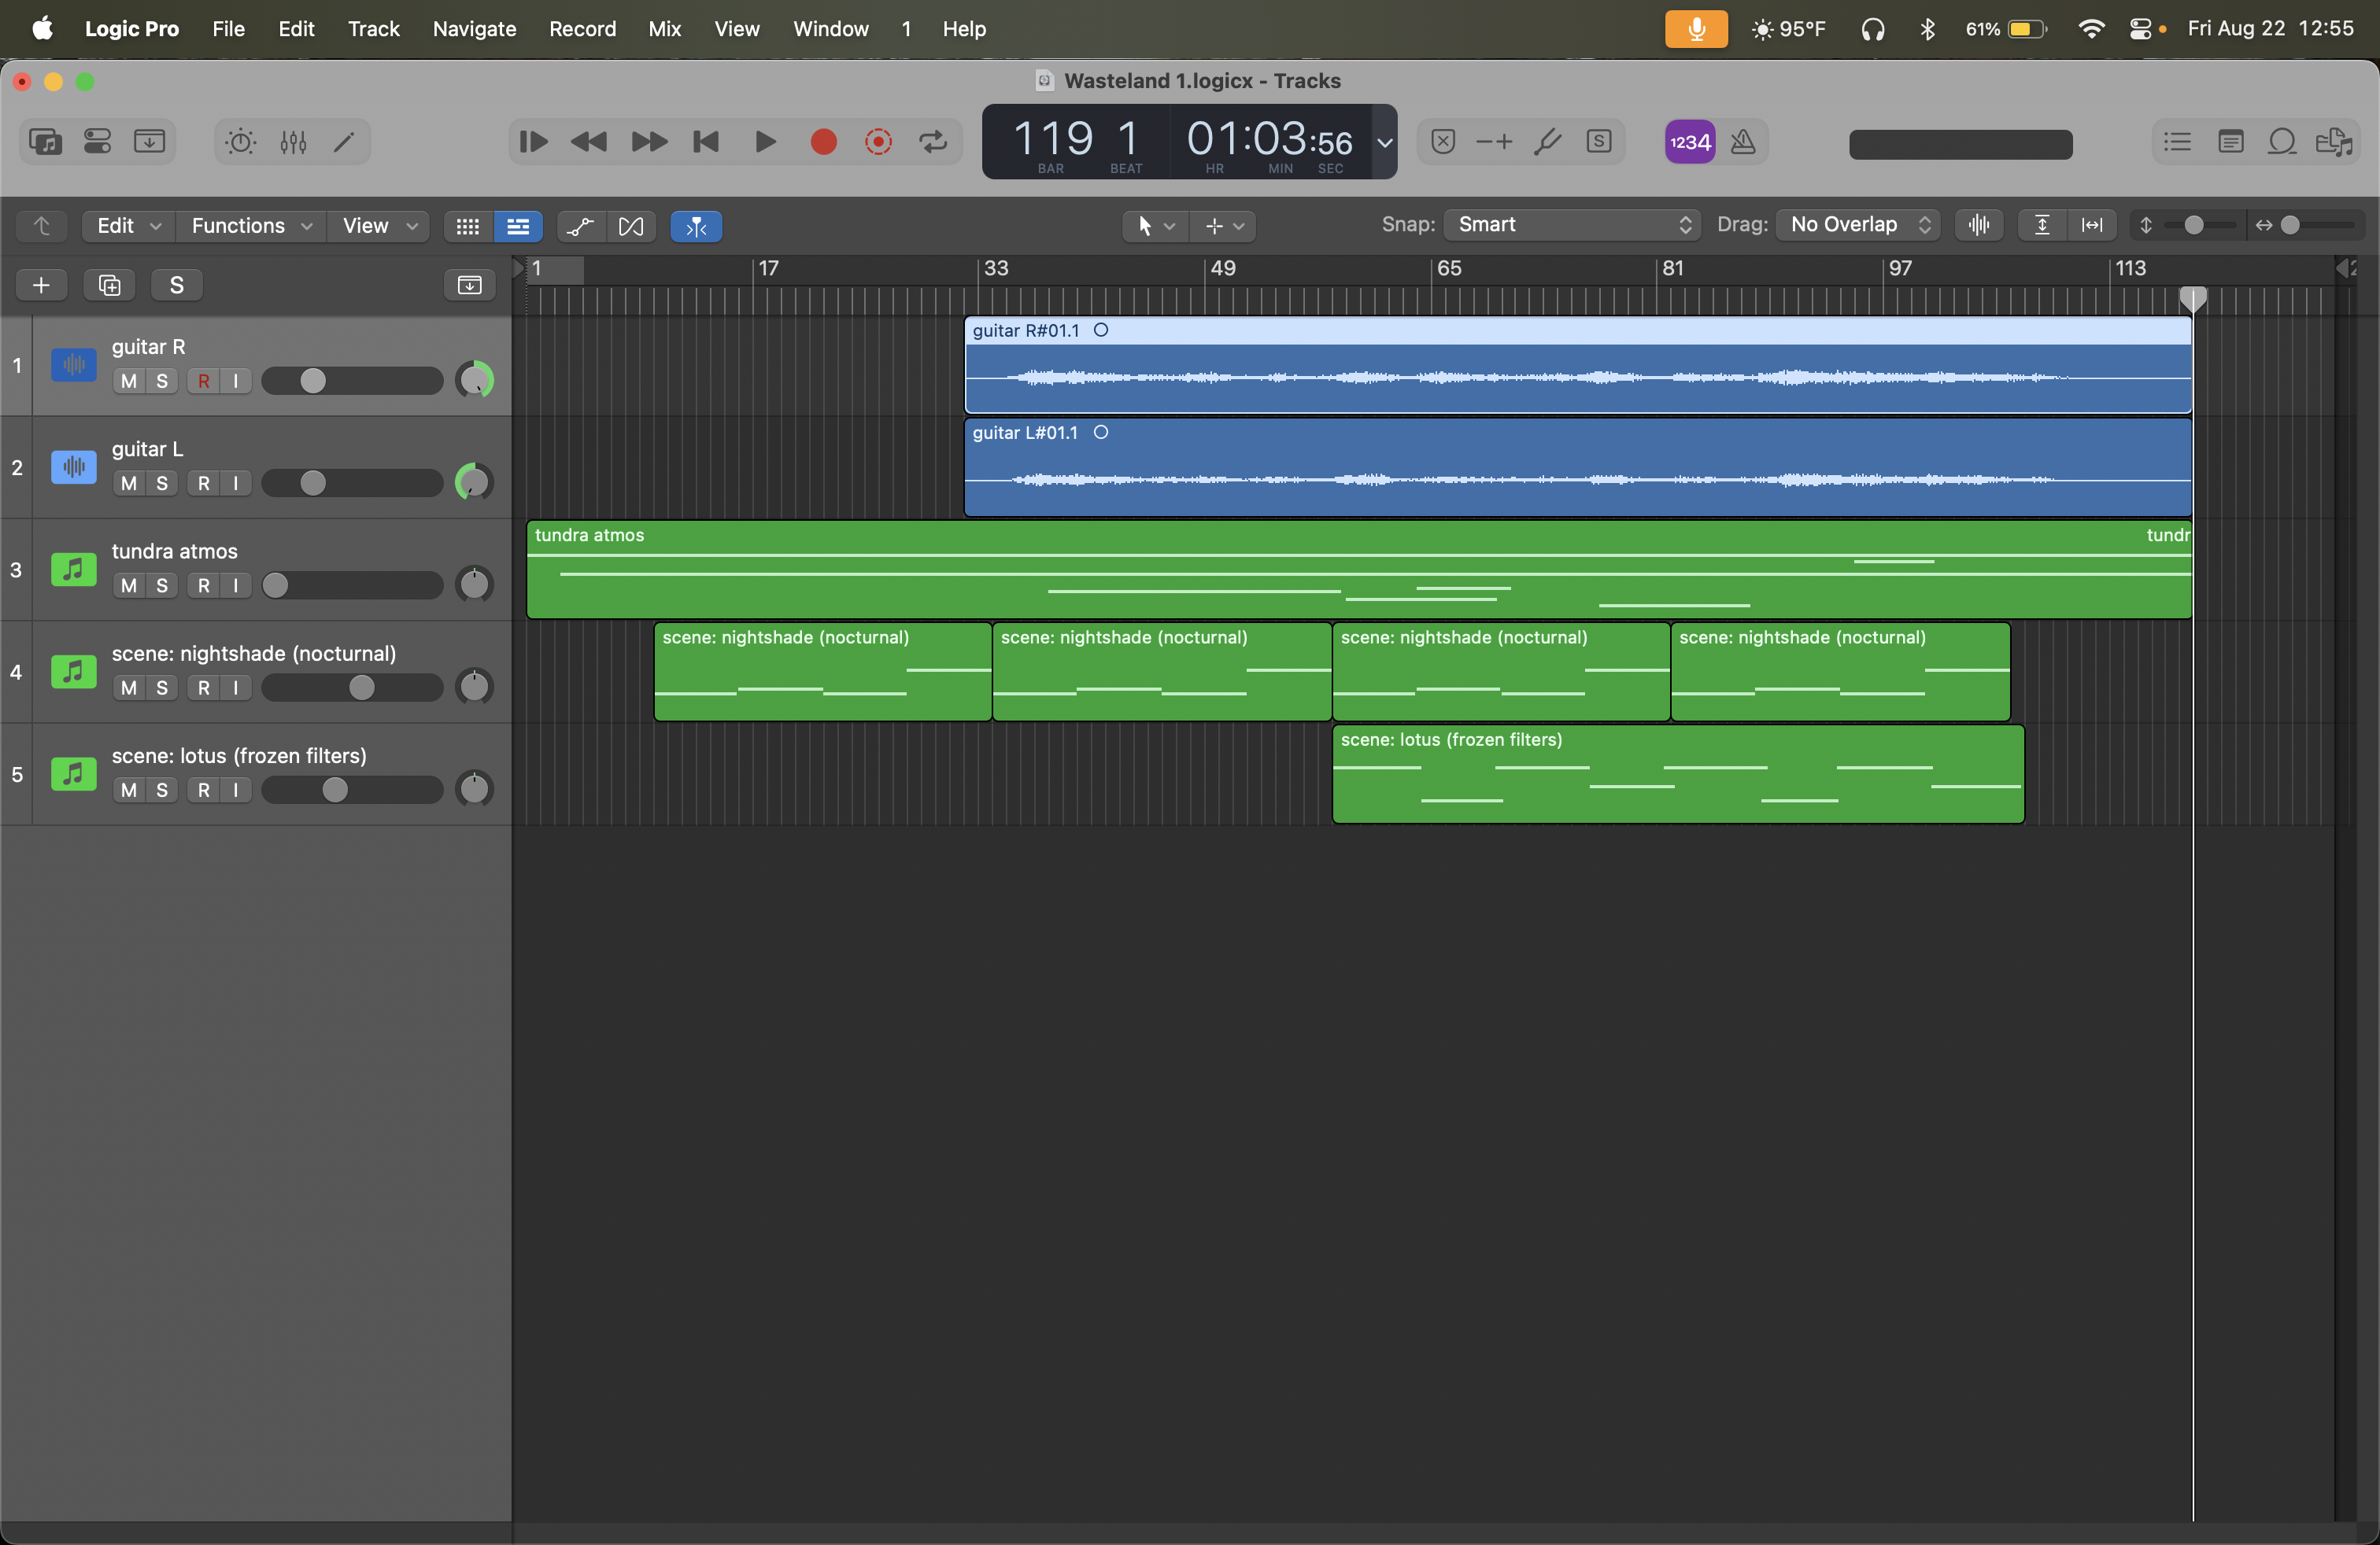
Task: Toggle the Cycle loop button
Action: (933, 142)
